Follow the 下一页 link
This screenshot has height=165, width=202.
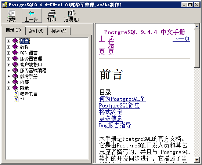[181, 39]
